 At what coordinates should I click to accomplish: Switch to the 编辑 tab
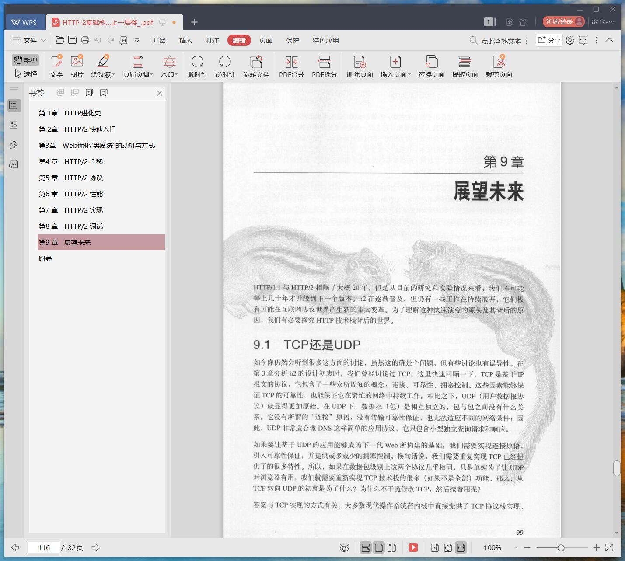[239, 40]
